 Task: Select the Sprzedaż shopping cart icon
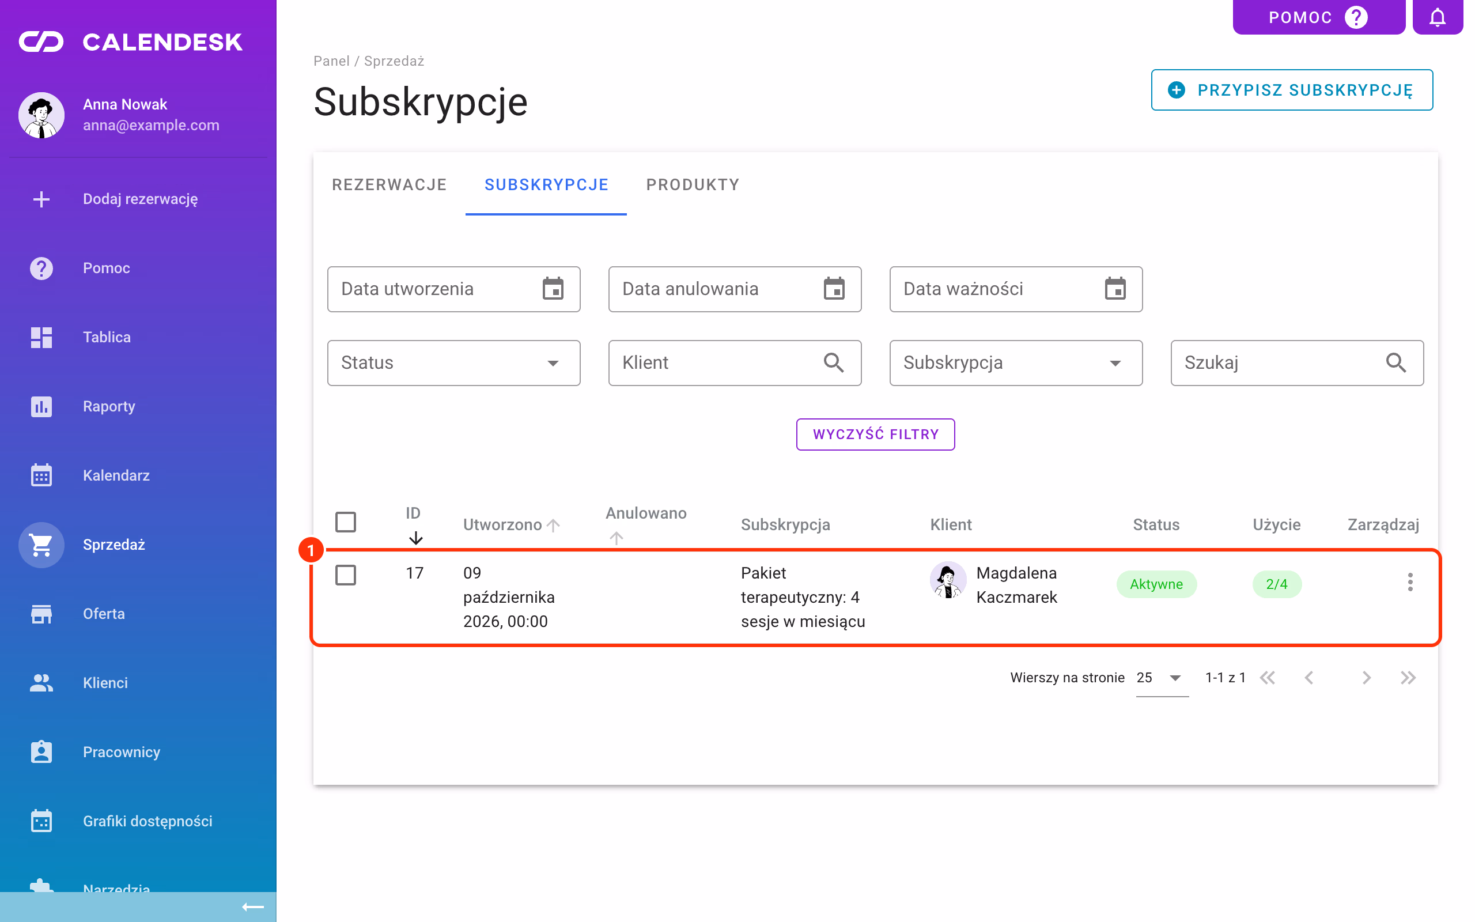(41, 545)
